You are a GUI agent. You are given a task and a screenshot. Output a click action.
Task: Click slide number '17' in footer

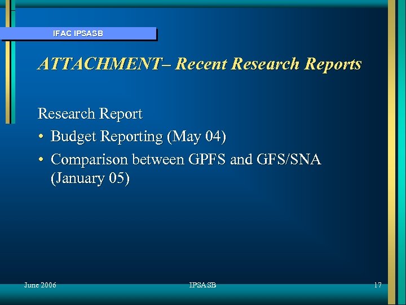(x=378, y=285)
